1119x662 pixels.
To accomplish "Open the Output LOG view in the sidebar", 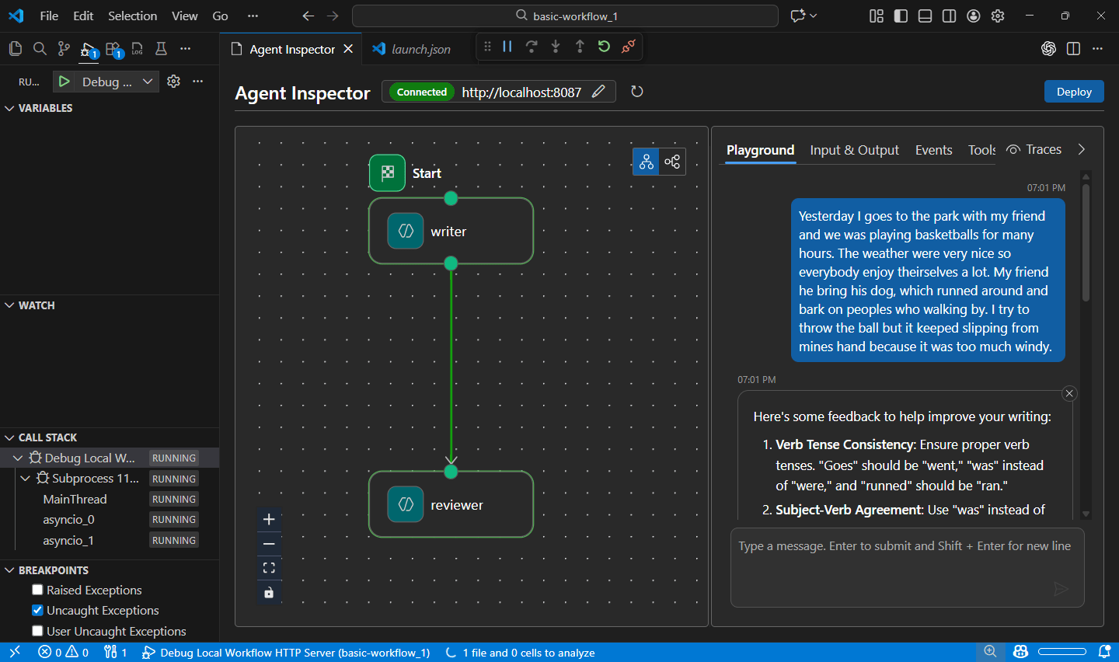I will pos(137,48).
